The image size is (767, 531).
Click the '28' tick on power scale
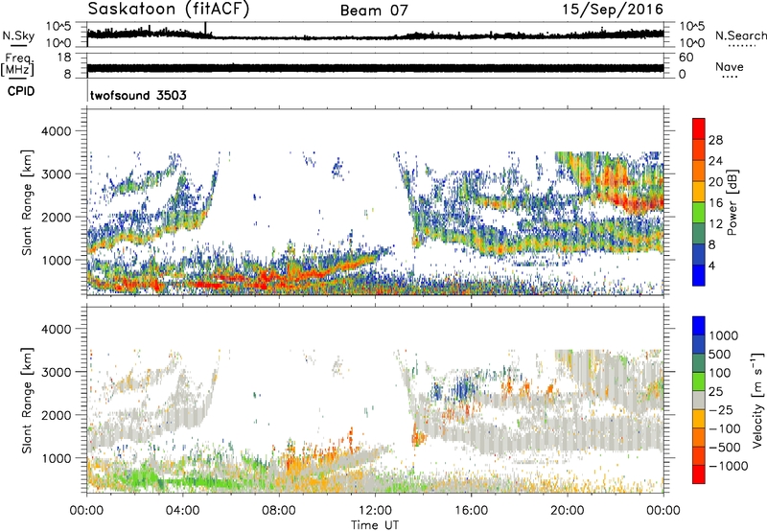(715, 140)
